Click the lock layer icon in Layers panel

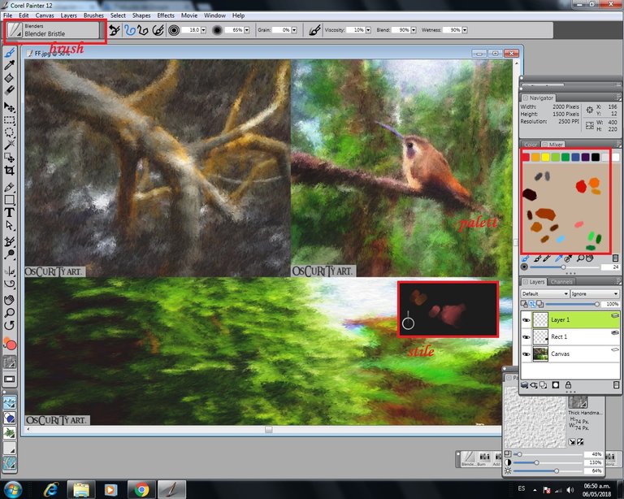(568, 384)
